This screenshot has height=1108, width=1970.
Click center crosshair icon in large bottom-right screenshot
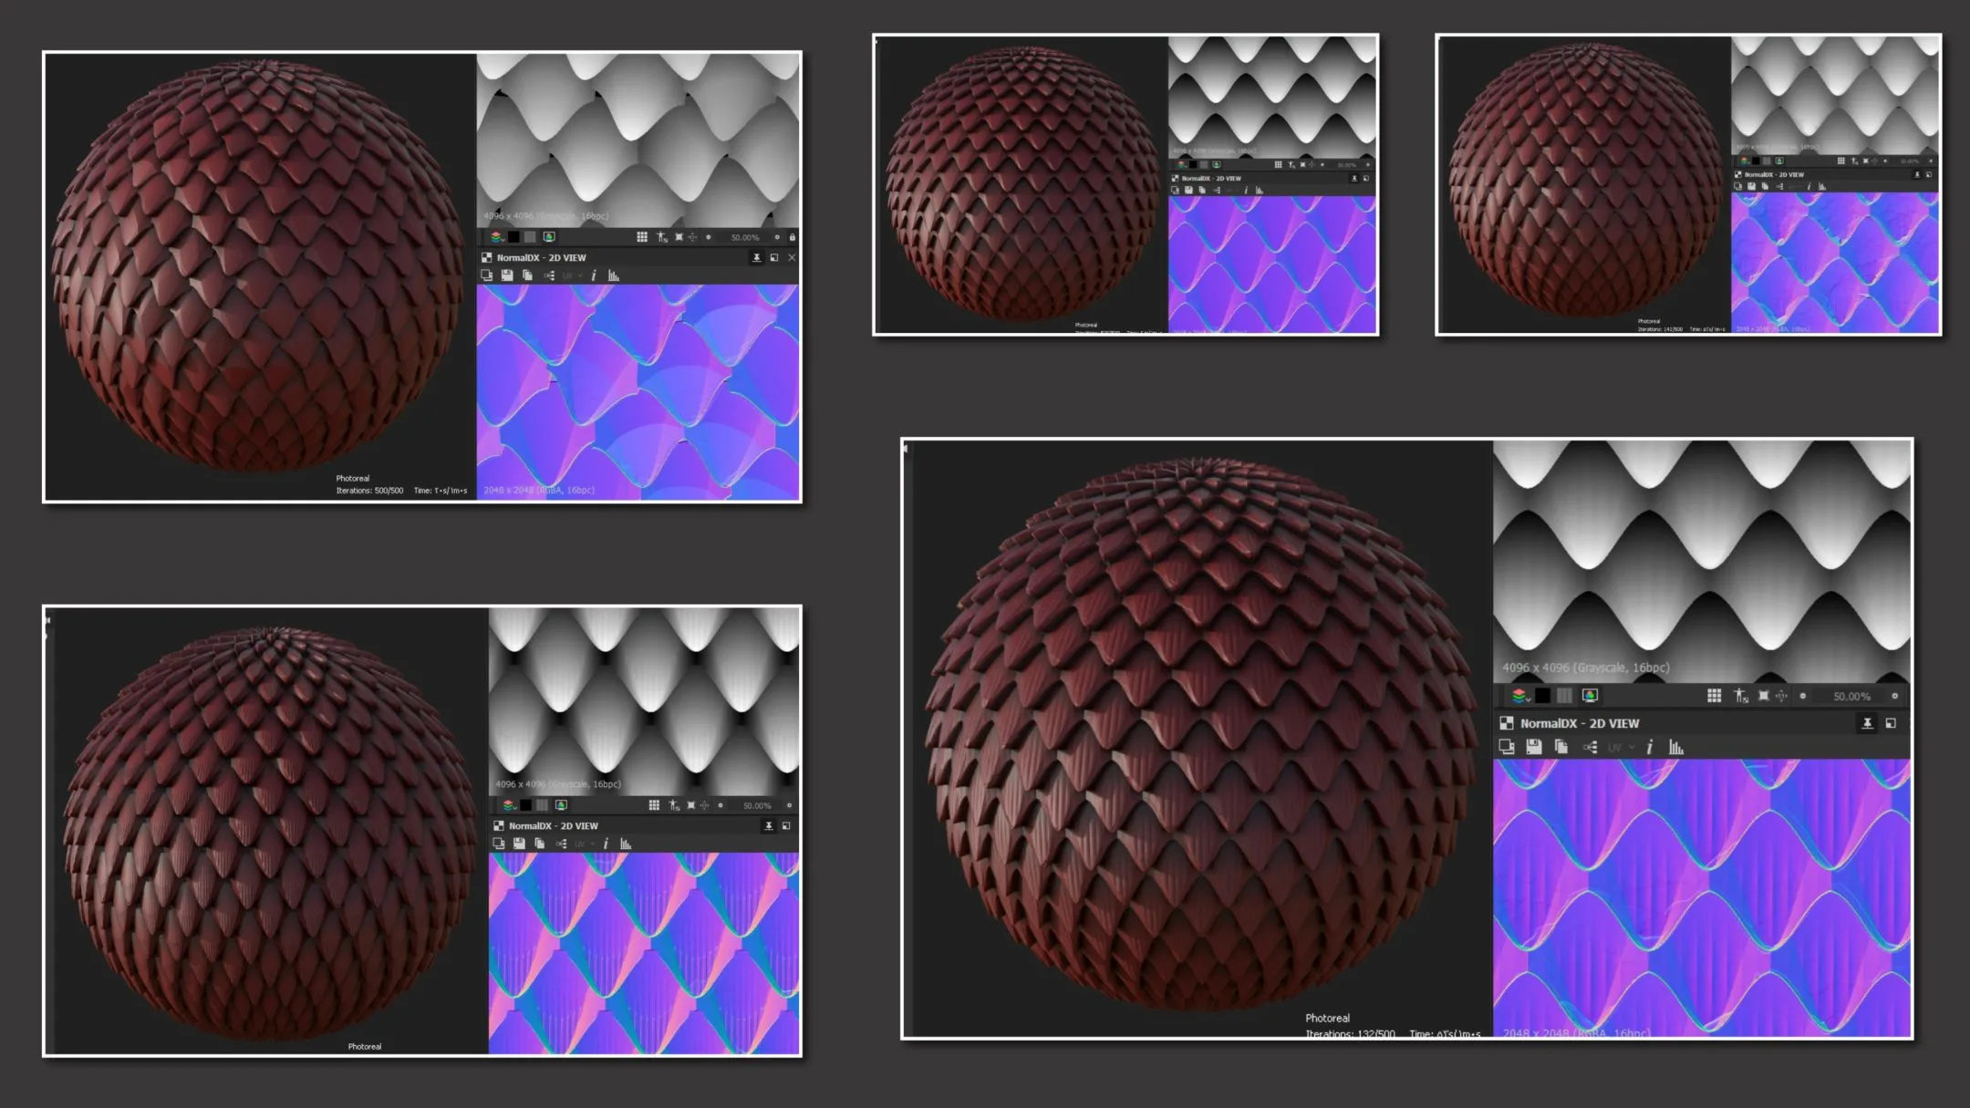pyautogui.click(x=1781, y=696)
